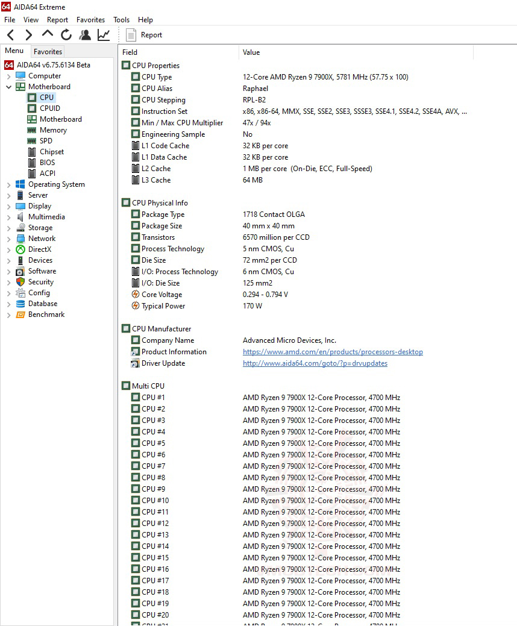517x626 pixels.
Task: Click the SPD memory icon
Action: (32, 141)
